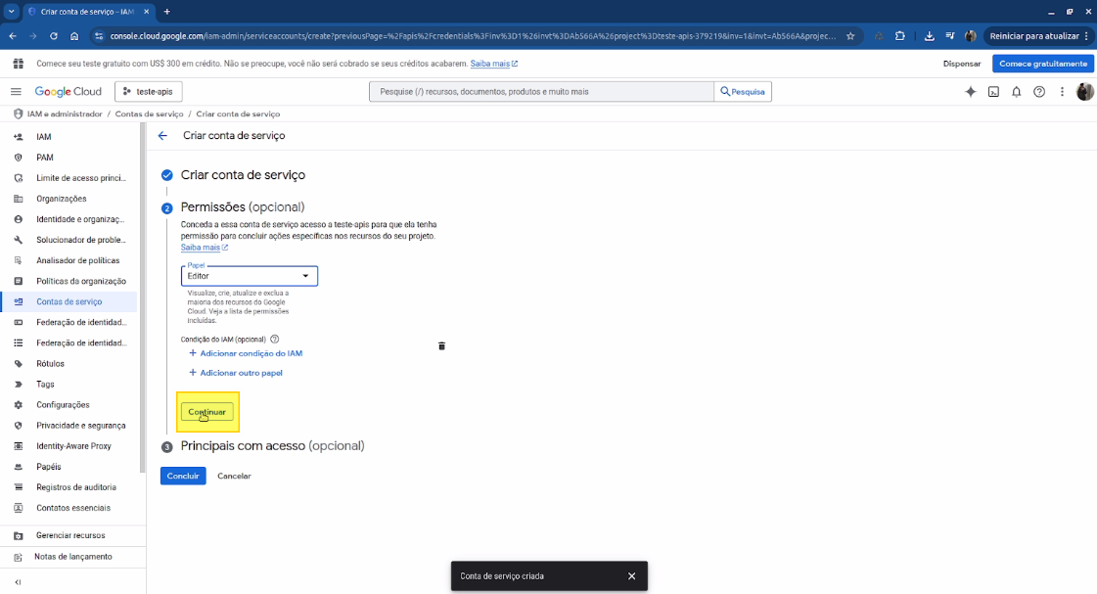Click the Google Cloud logo
This screenshot has height=594, width=1097.
(68, 92)
